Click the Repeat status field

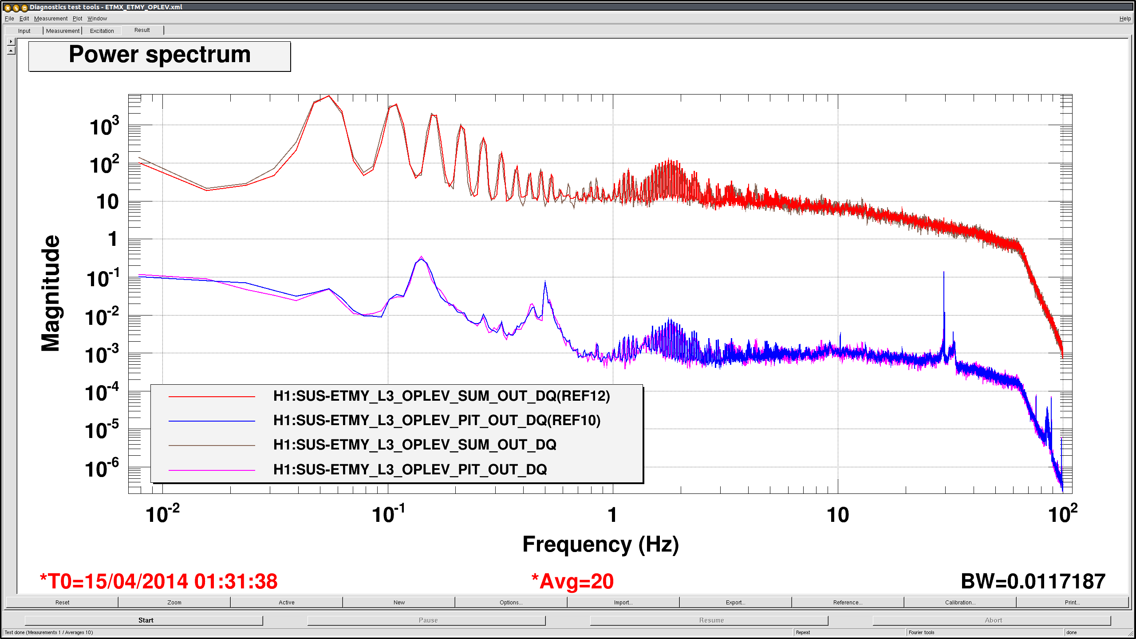[x=849, y=632]
